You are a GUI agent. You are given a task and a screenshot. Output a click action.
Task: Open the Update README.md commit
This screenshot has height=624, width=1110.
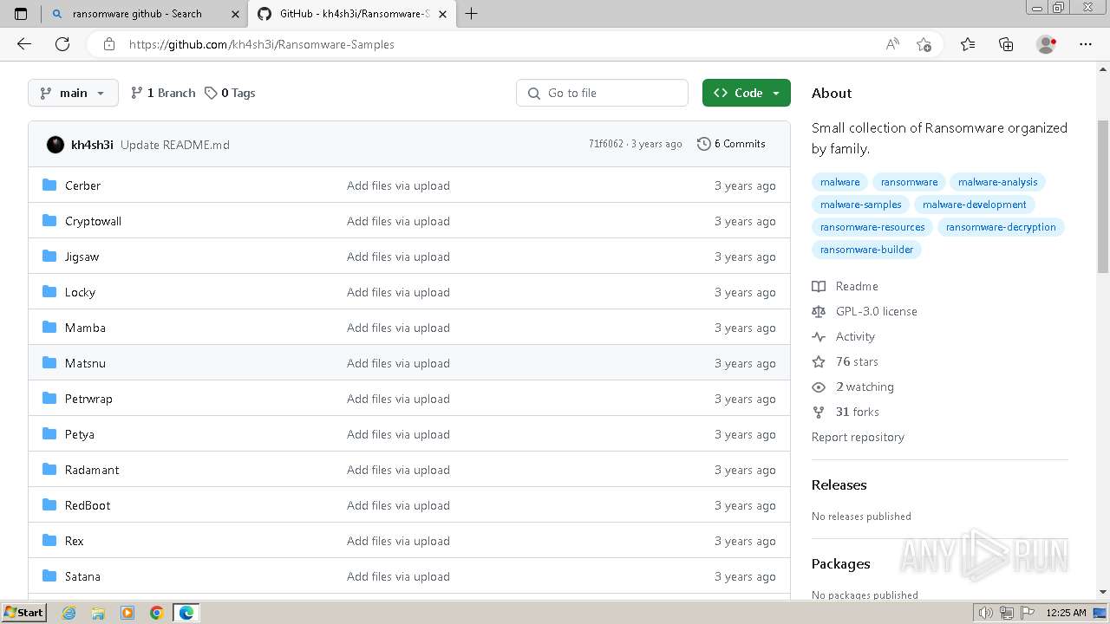175,145
